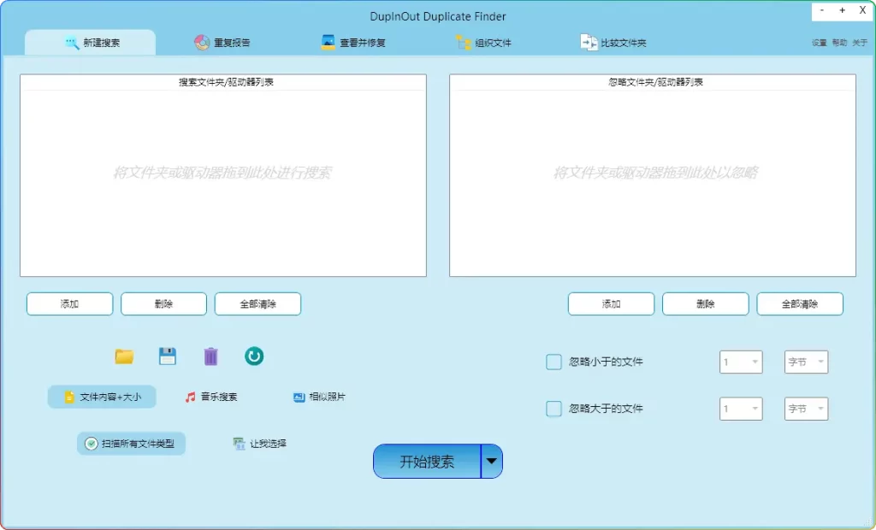Open size value dropdown for 忽略大于的文件
Image resolution: width=876 pixels, height=530 pixels.
741,409
